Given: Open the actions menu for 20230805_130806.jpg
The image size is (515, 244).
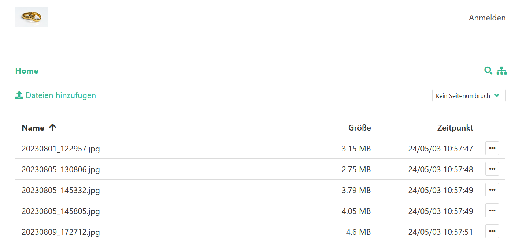Looking at the screenshot, I should click(x=492, y=169).
